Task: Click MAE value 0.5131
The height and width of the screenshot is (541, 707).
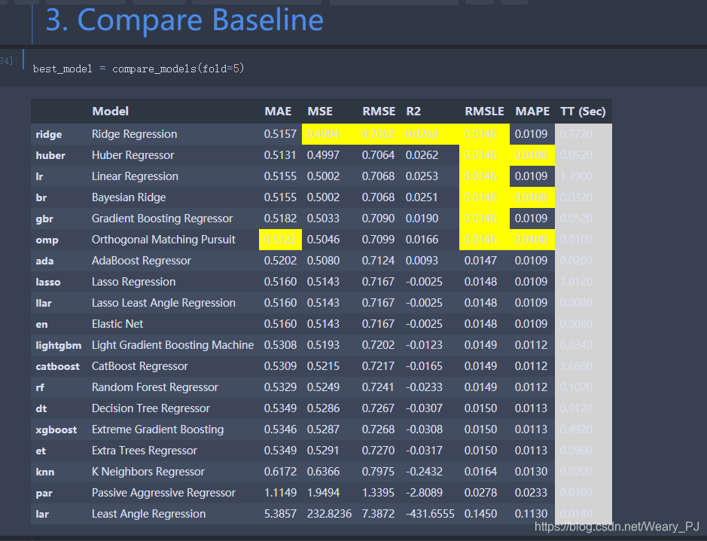Action: click(x=280, y=155)
